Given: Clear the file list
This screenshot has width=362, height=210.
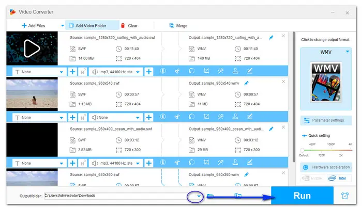Looking at the screenshot, I should pos(129,26).
